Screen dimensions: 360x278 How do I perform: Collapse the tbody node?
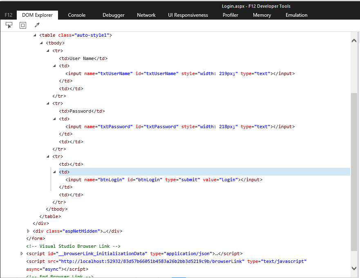42,43
